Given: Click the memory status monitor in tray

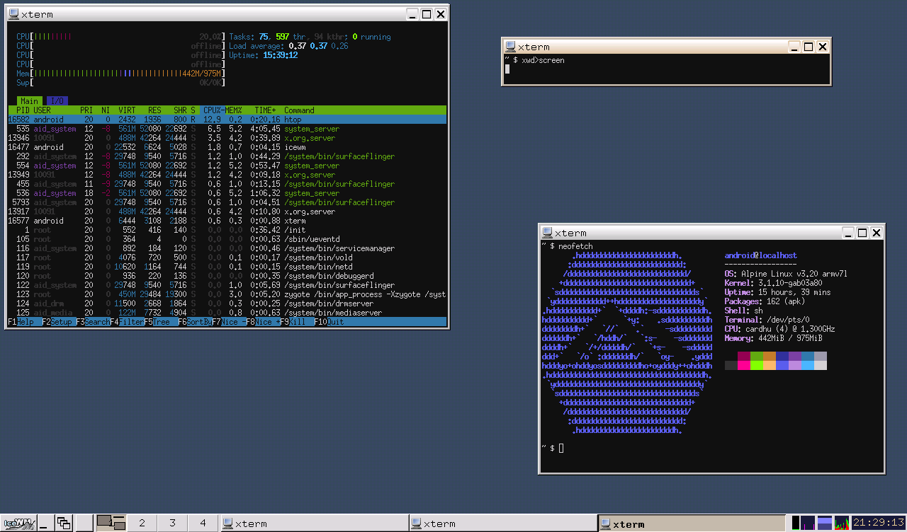Looking at the screenshot, I should tap(825, 523).
